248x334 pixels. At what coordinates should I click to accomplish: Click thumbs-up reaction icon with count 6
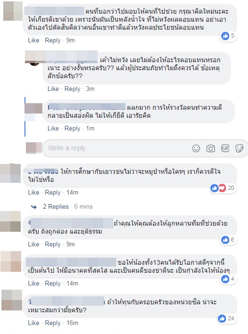[225, 240]
